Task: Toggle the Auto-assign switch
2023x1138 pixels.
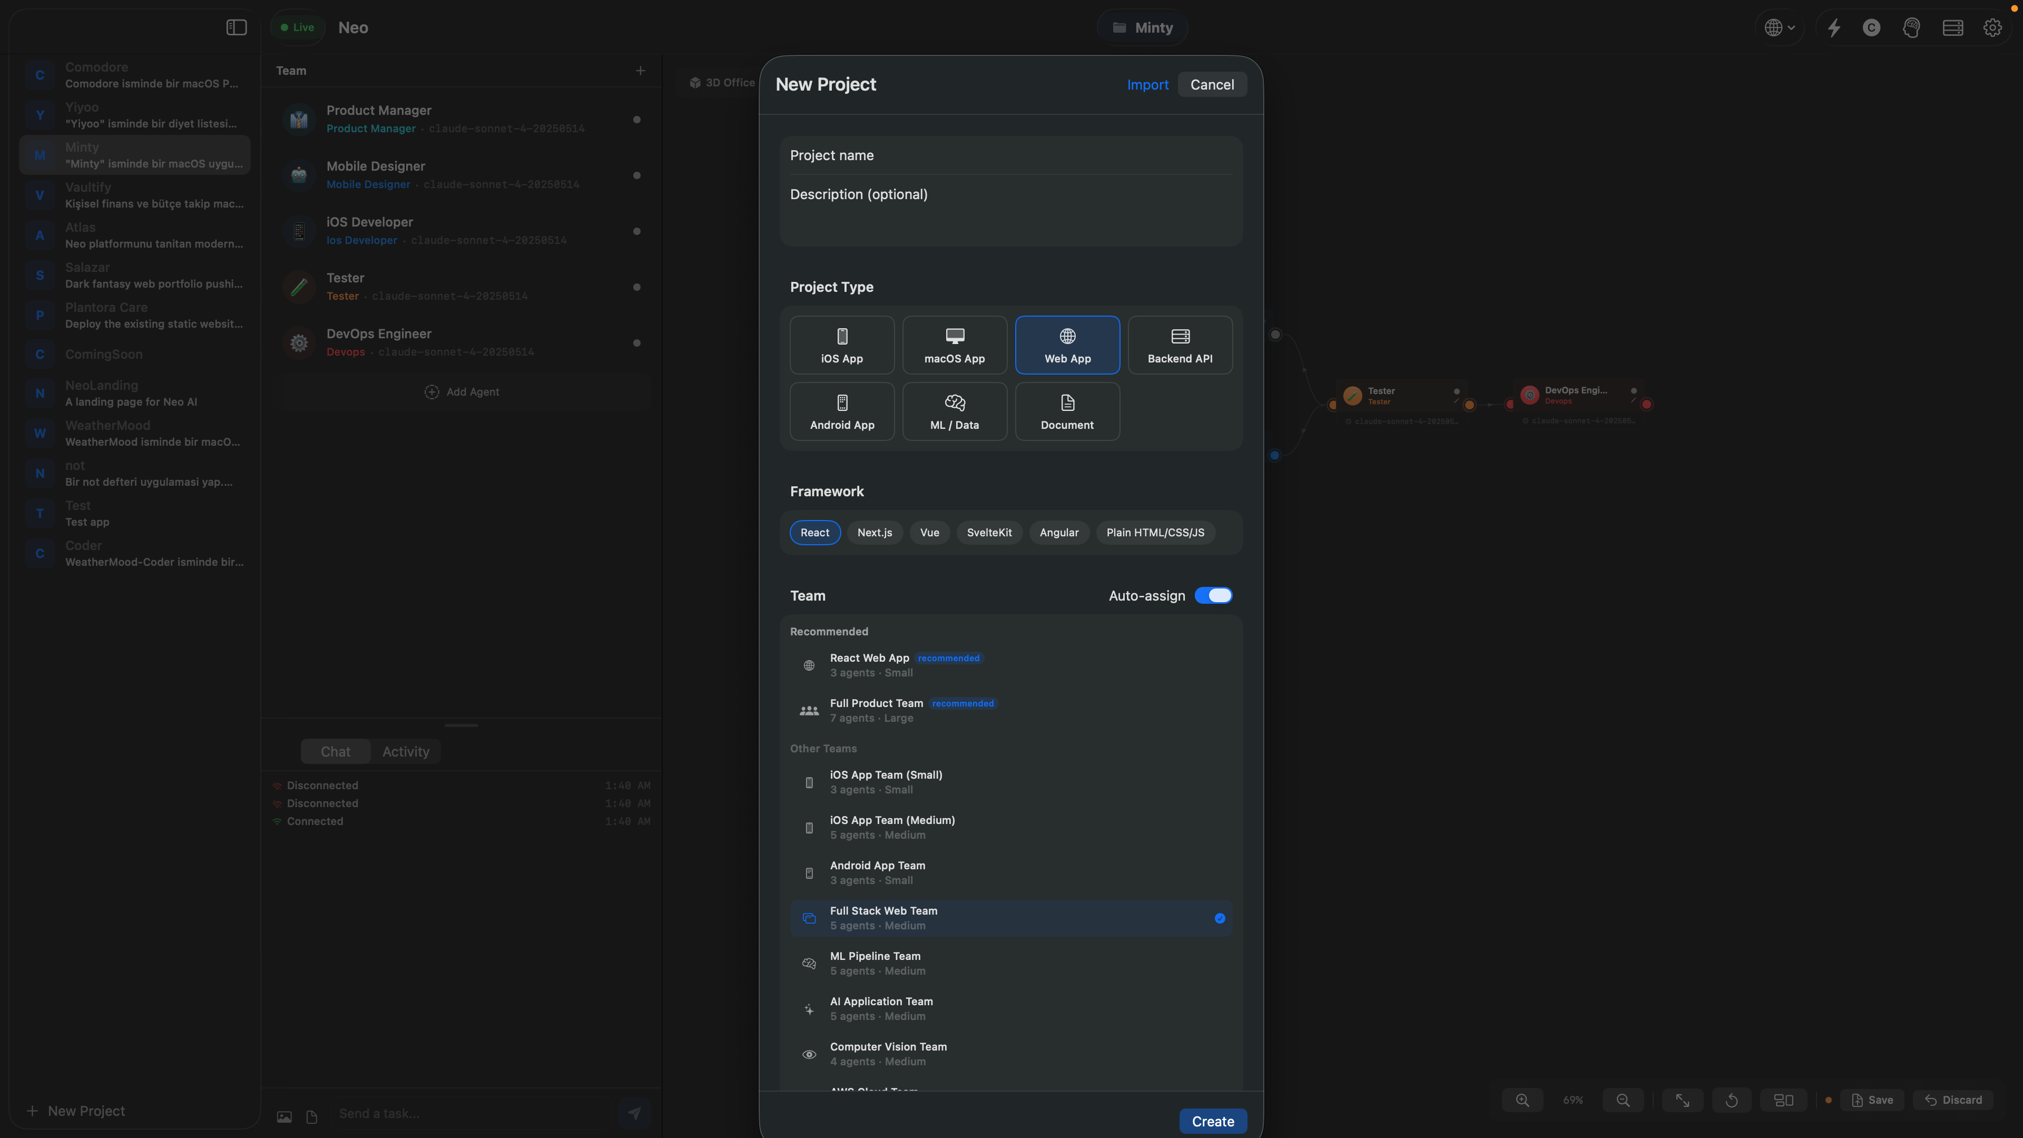Action: (x=1213, y=595)
